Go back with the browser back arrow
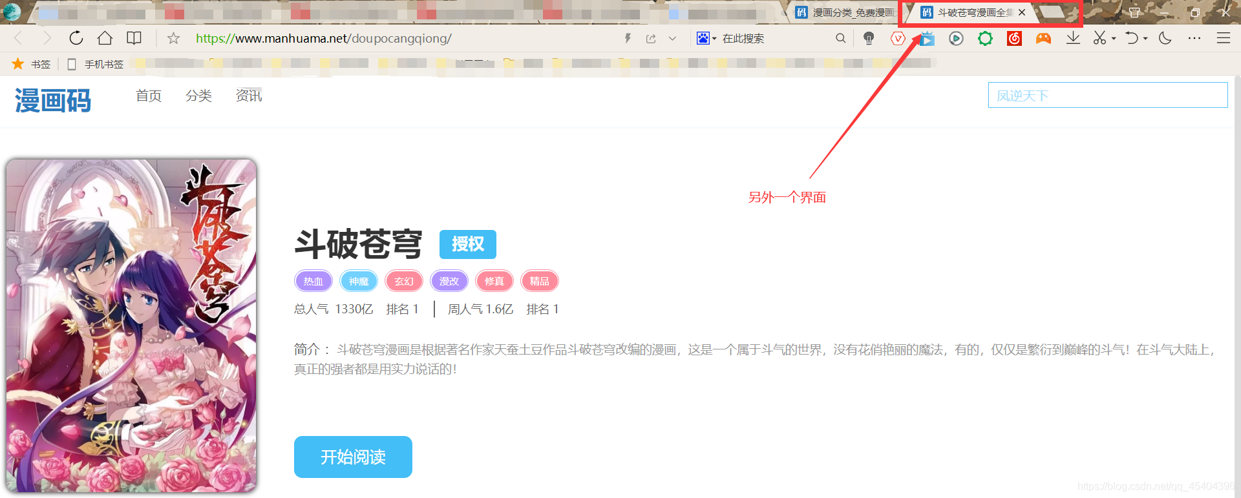Image resolution: width=1241 pixels, height=498 pixels. 19,38
